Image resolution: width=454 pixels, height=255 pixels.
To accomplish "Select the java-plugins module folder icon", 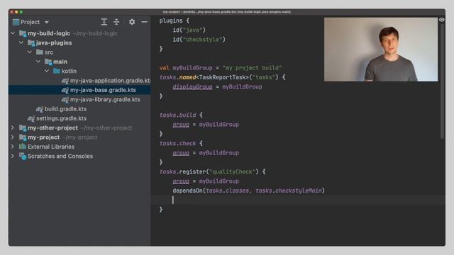I will [31, 42].
